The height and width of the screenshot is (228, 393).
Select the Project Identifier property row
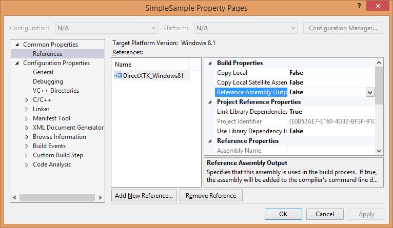coord(294,121)
